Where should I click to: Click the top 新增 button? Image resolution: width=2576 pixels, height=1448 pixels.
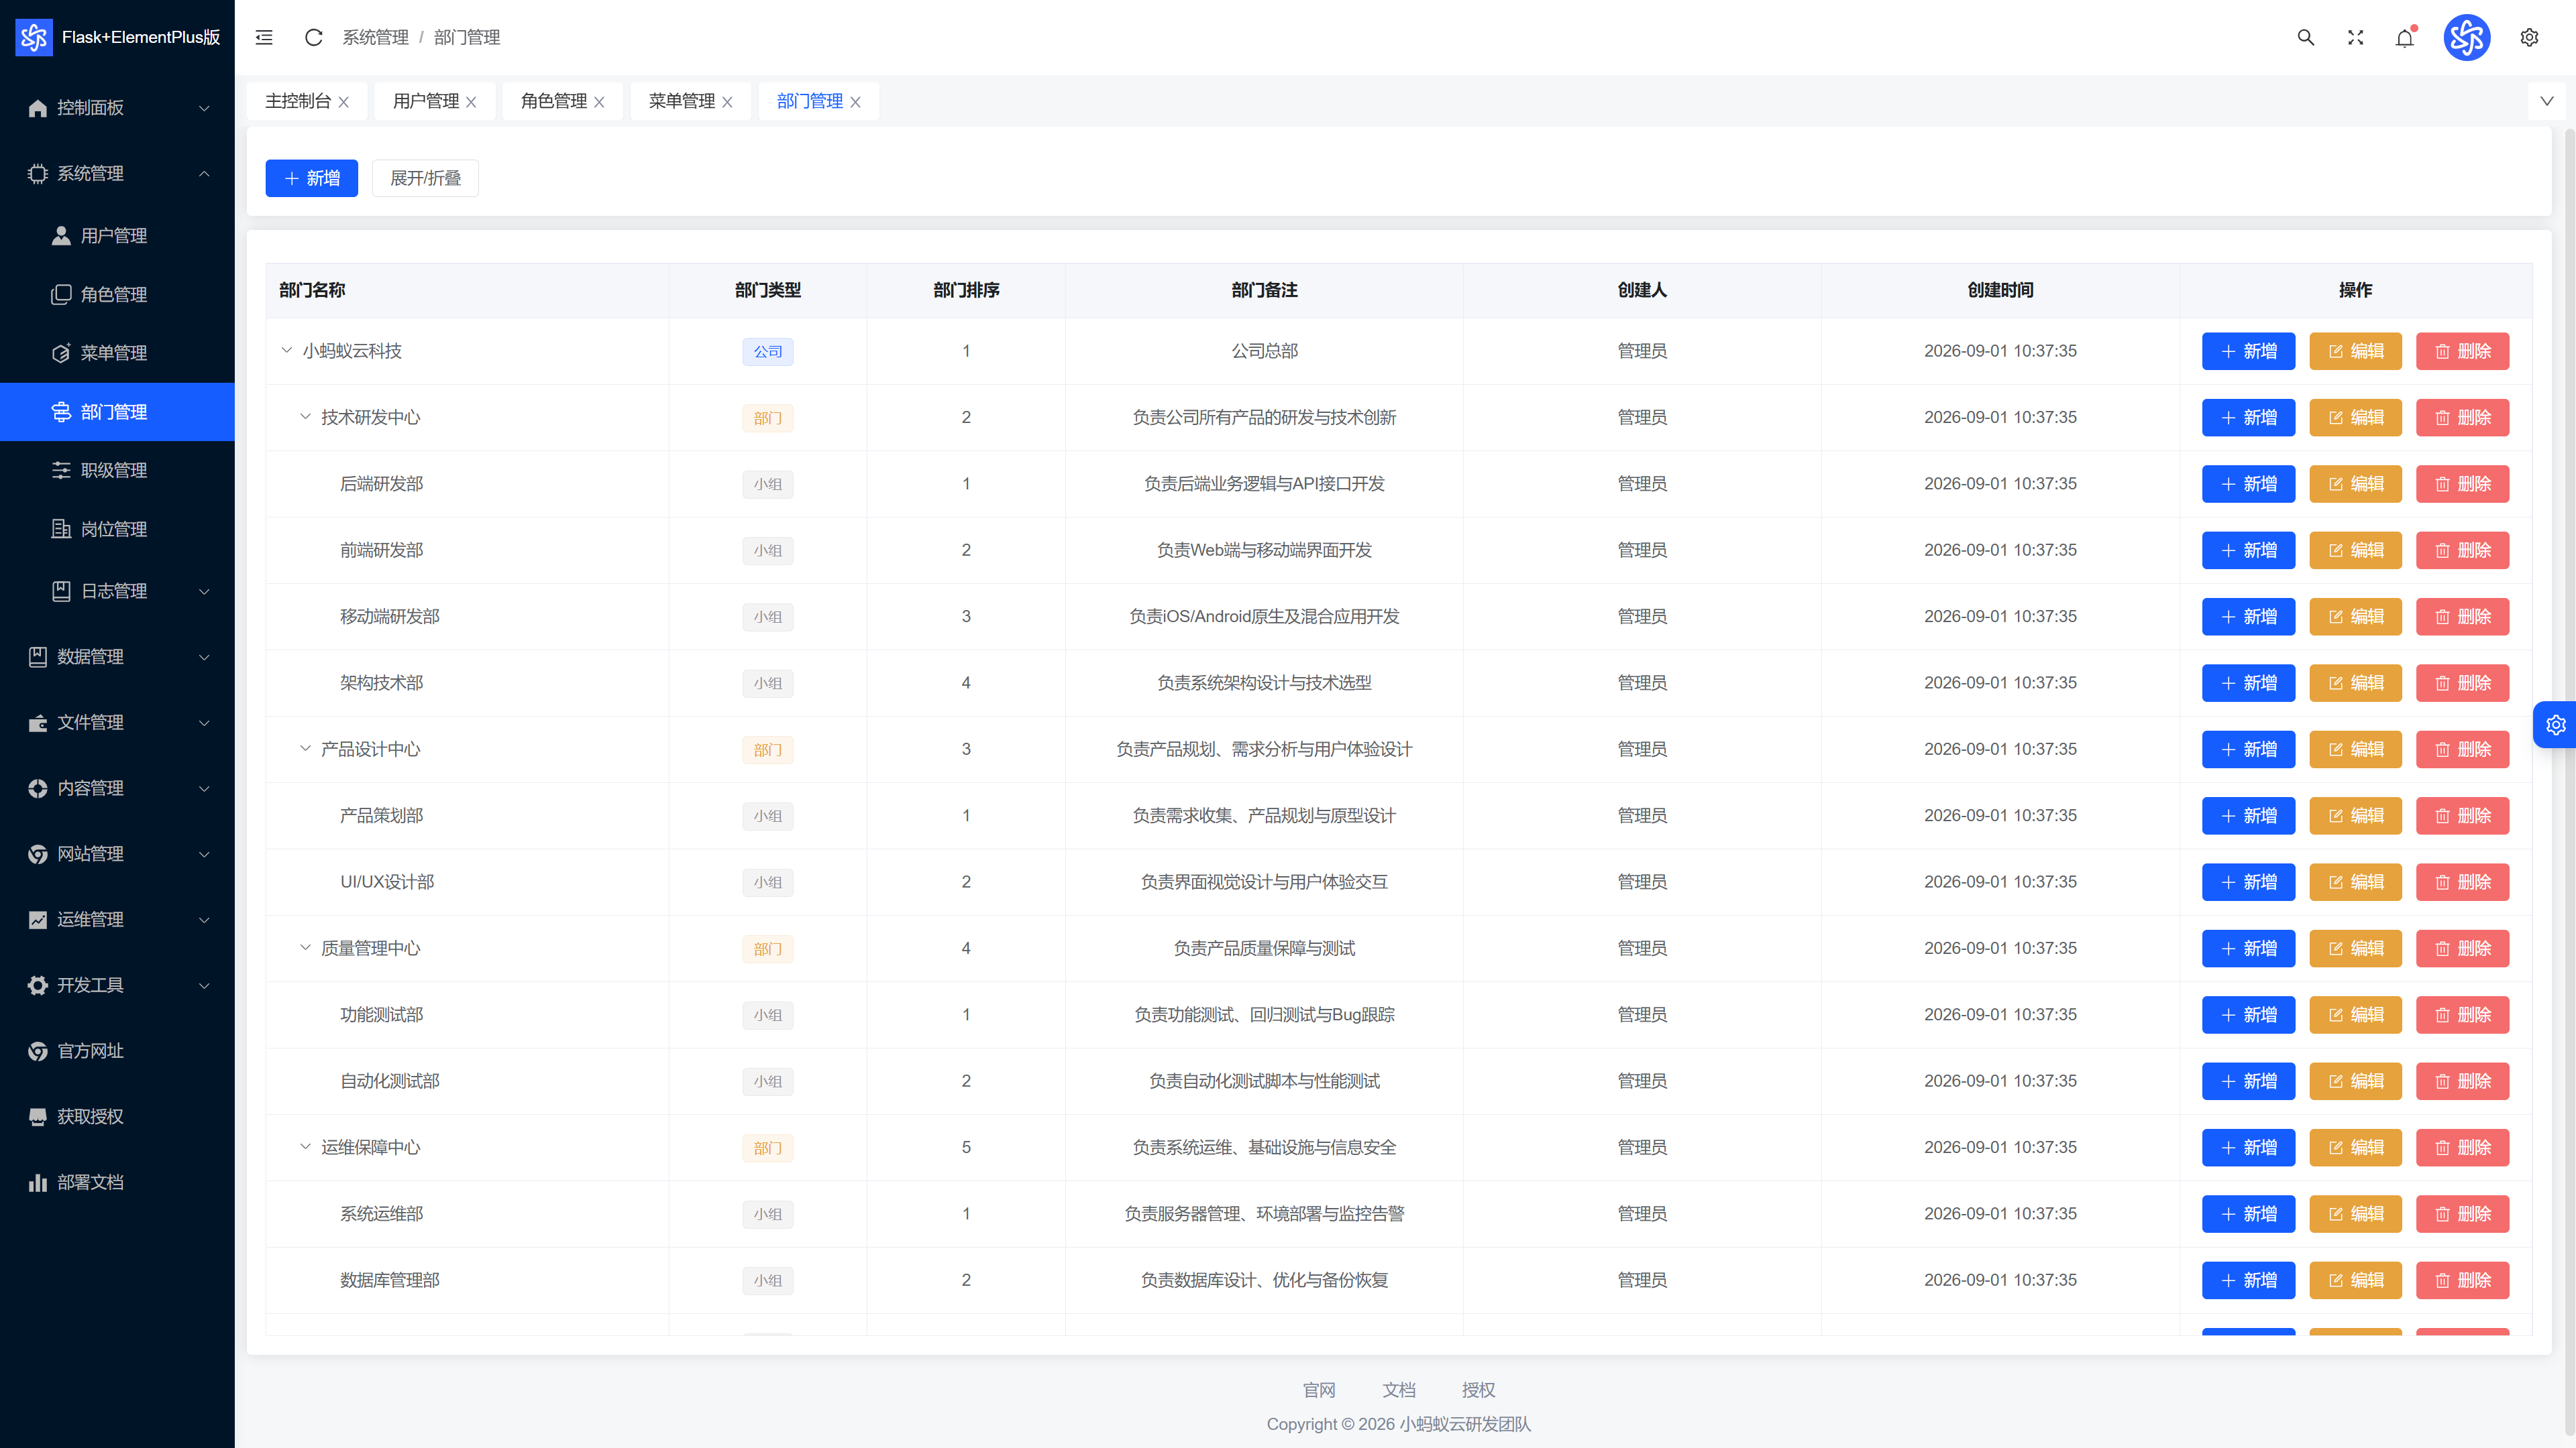311,178
